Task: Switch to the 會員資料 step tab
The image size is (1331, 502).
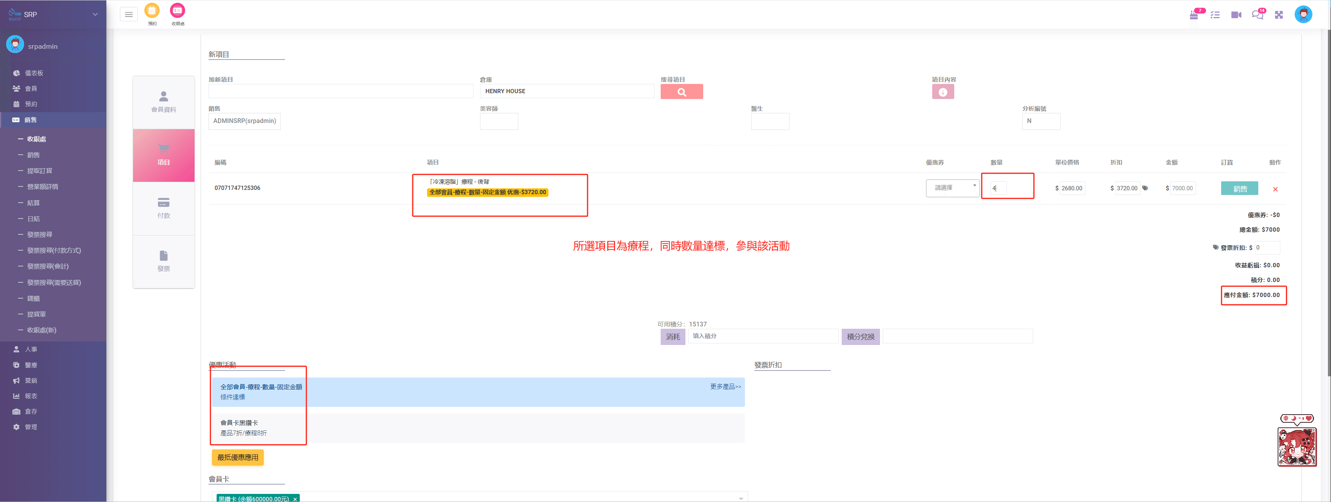Action: pyautogui.click(x=163, y=102)
